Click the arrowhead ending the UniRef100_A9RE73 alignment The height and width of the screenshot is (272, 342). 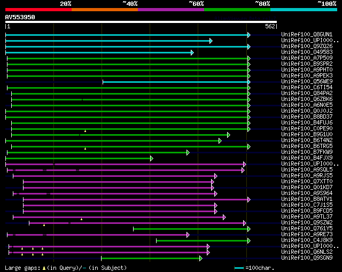(x=188, y=235)
